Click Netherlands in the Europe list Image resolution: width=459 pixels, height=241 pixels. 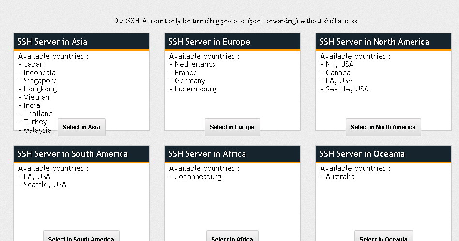[195, 64]
